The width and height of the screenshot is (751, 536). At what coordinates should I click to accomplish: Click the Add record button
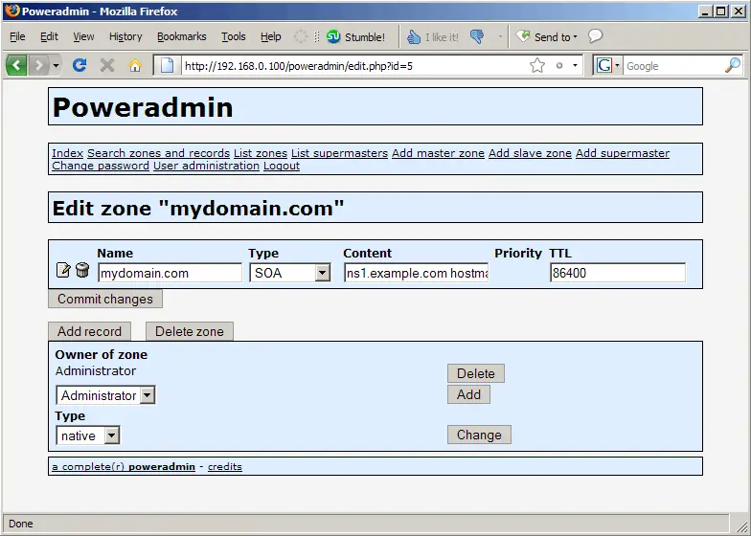point(90,331)
